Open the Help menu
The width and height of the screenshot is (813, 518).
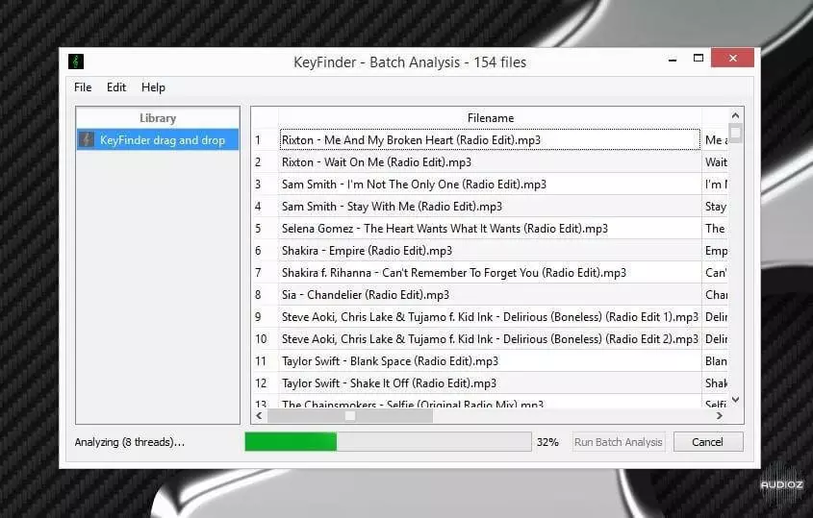[153, 87]
